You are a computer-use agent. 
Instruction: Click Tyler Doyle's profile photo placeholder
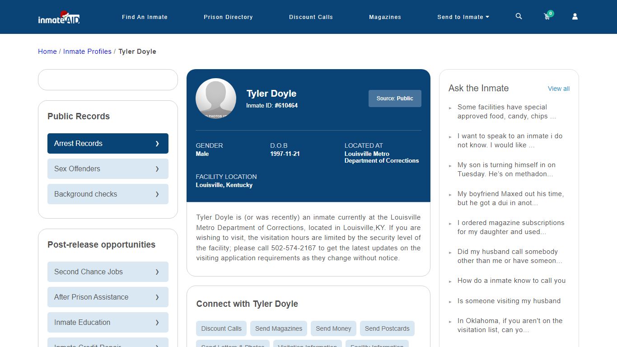point(216,98)
